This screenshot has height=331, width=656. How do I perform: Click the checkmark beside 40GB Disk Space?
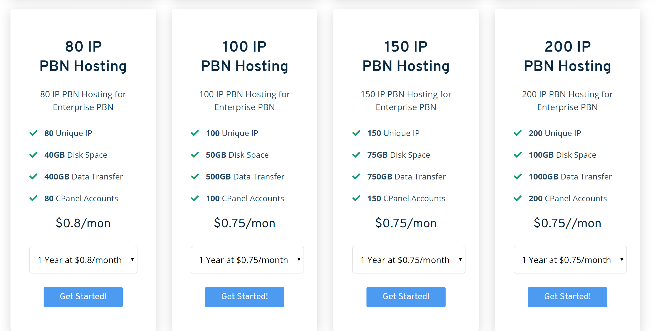pos(33,155)
